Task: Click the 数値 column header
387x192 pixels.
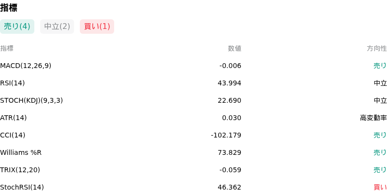Action: (235, 49)
